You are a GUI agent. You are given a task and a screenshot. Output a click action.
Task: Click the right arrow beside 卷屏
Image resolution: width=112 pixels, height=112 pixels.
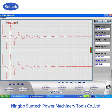(61, 92)
